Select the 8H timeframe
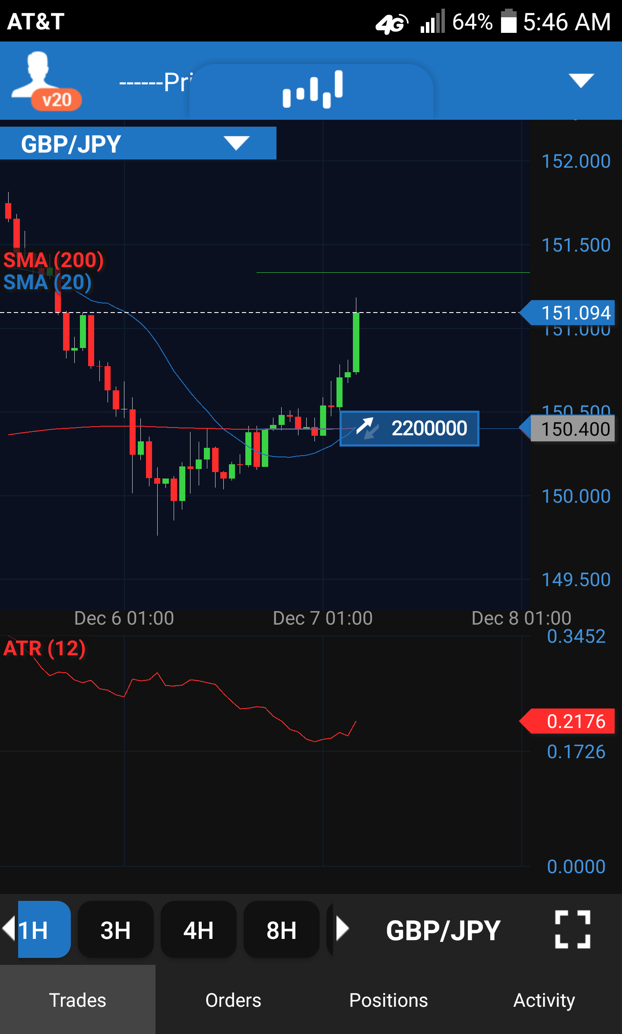Viewport: 622px width, 1034px height. pyautogui.click(x=282, y=929)
